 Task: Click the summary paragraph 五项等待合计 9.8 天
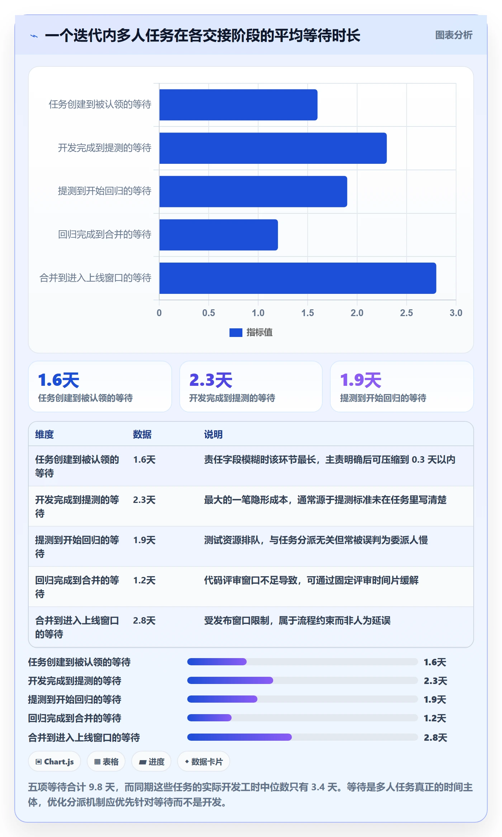250,794
